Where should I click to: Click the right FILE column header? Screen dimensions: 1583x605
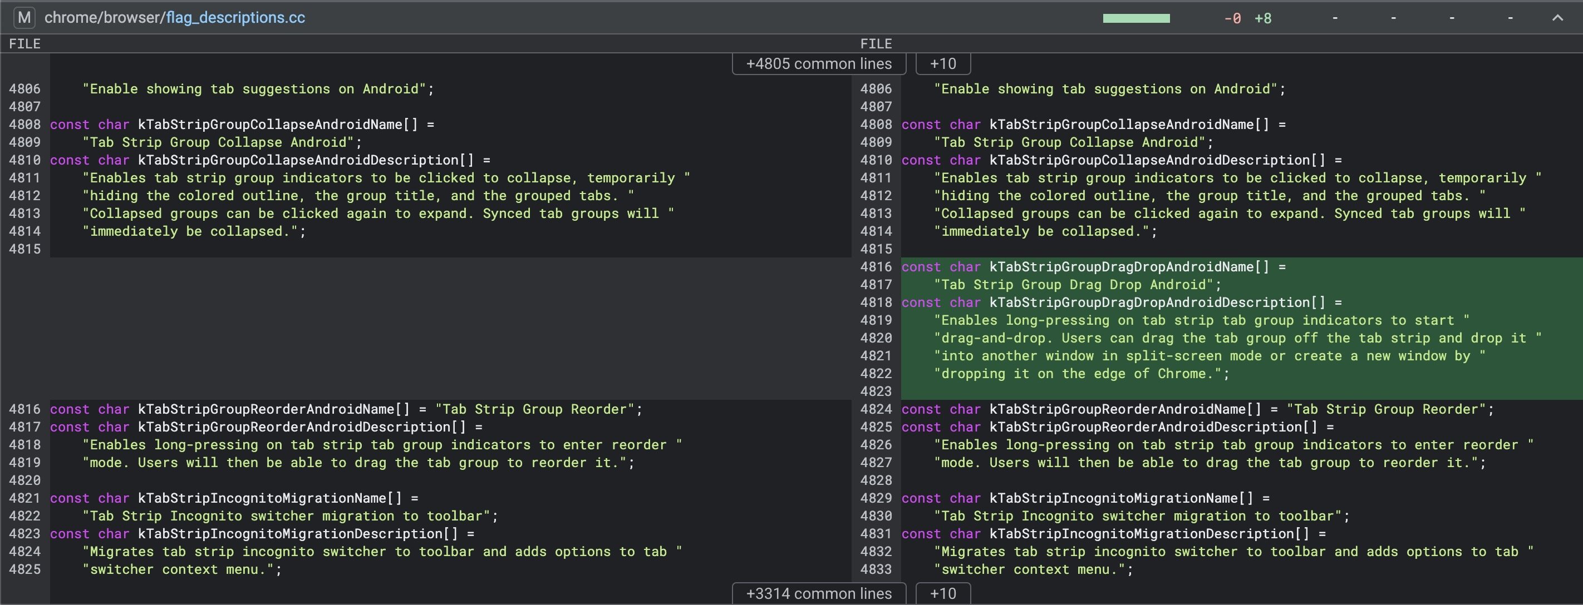(x=876, y=43)
